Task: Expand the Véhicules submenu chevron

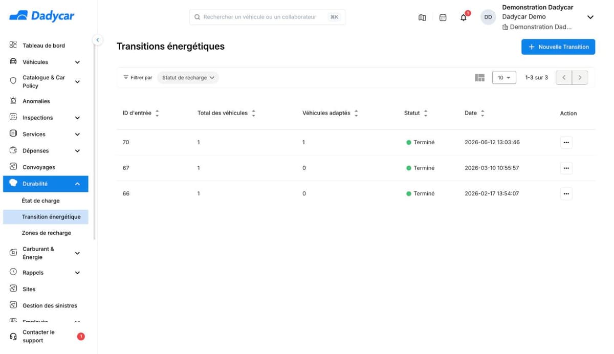Action: [77, 62]
